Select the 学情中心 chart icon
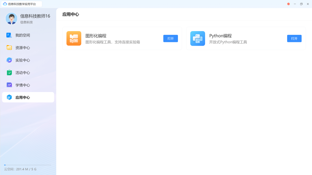 point(9,85)
